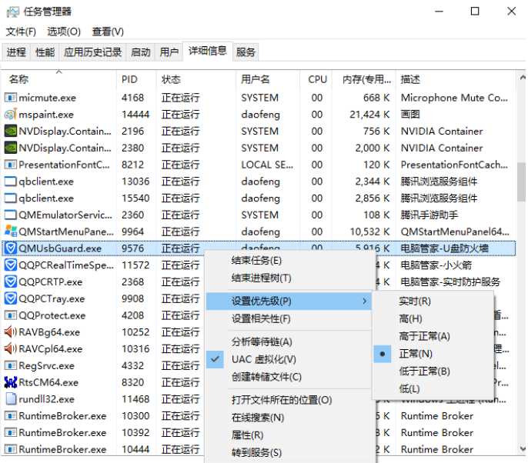Click qbclient.exe icon with PID 15540
Image resolution: width=528 pixels, height=463 pixels.
(11, 198)
